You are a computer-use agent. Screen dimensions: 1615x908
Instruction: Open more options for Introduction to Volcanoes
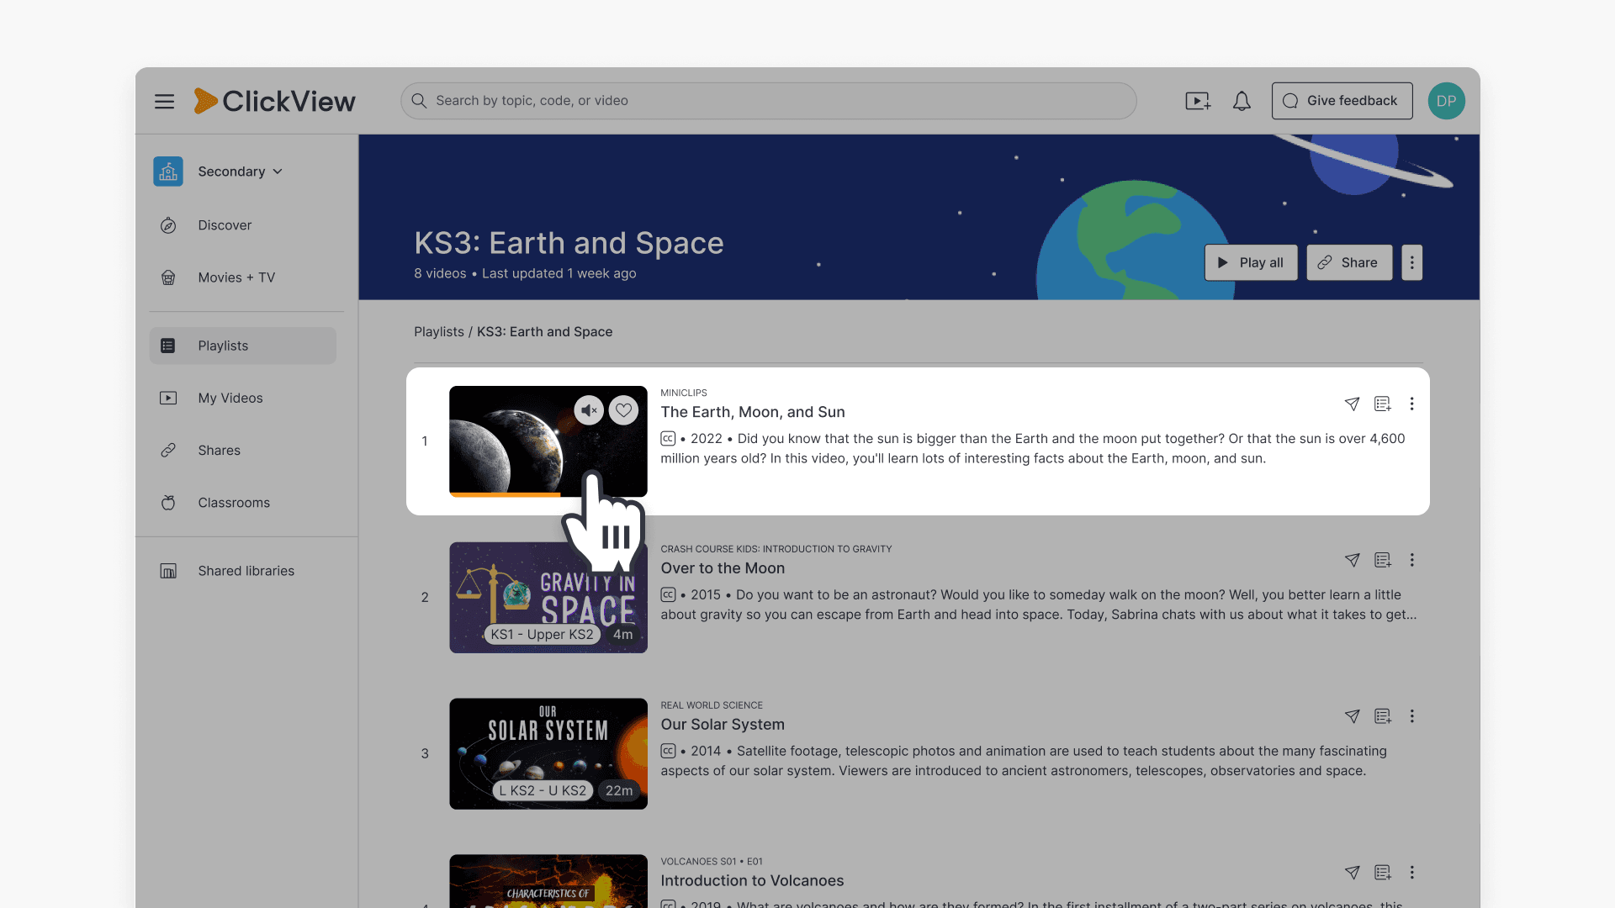pos(1412,873)
